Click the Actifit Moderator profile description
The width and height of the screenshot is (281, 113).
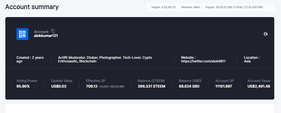(x=105, y=59)
